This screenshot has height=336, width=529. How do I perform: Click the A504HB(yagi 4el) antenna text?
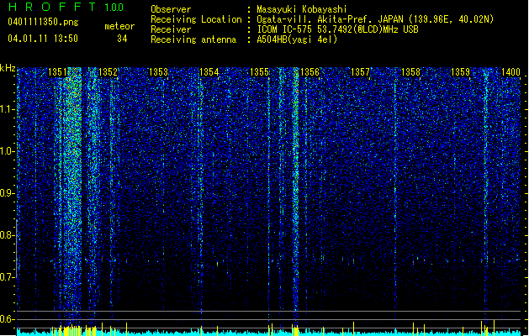(297, 39)
